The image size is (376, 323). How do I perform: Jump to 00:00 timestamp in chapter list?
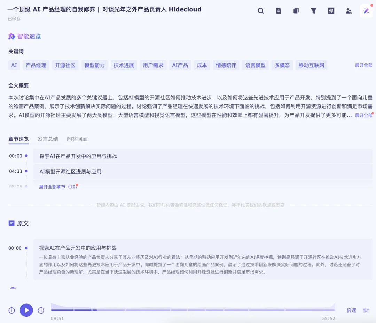pyautogui.click(x=16, y=156)
